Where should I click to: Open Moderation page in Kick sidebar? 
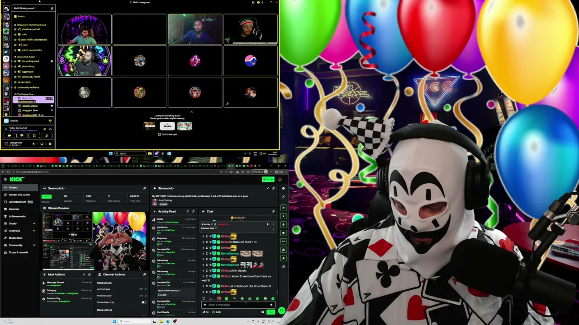tap(19, 238)
